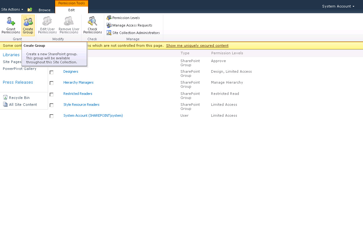Screen dimensions: 363x225
Task: Select the Permission Tools tab header
Action: pos(71,3)
